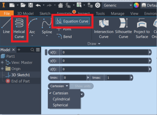
Task: Open the Cartesian coordinate type dropdown
Action: click(59, 86)
